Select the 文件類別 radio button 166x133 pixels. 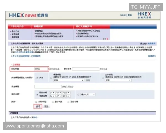[103, 78]
